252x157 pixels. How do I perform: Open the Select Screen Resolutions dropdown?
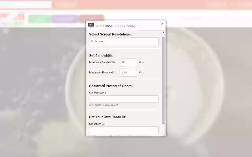click(x=124, y=41)
